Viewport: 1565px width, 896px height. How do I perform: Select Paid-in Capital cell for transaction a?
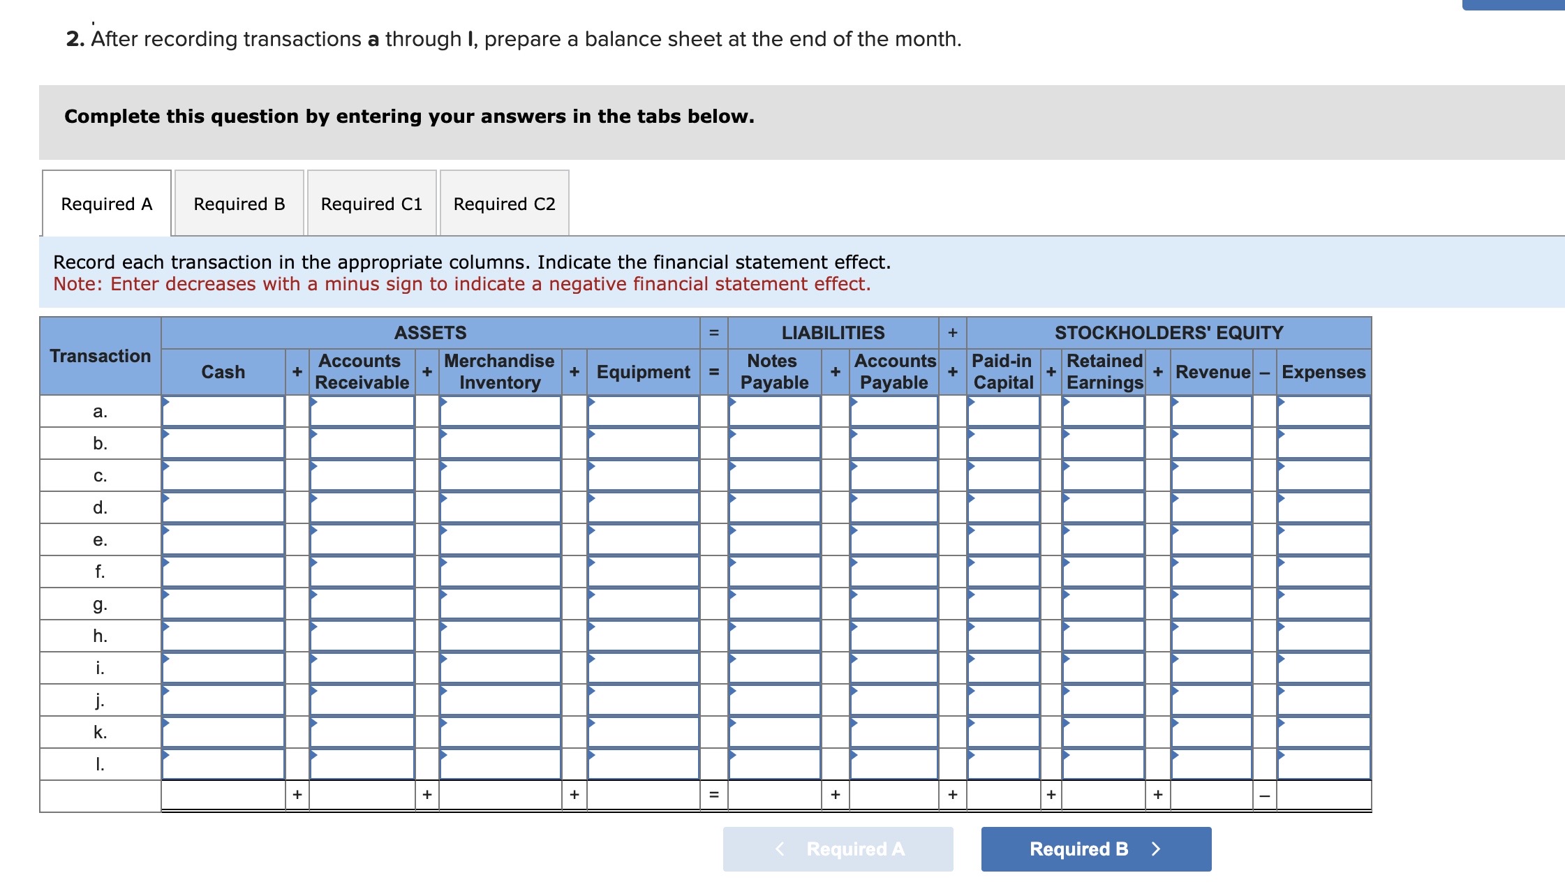(1002, 412)
